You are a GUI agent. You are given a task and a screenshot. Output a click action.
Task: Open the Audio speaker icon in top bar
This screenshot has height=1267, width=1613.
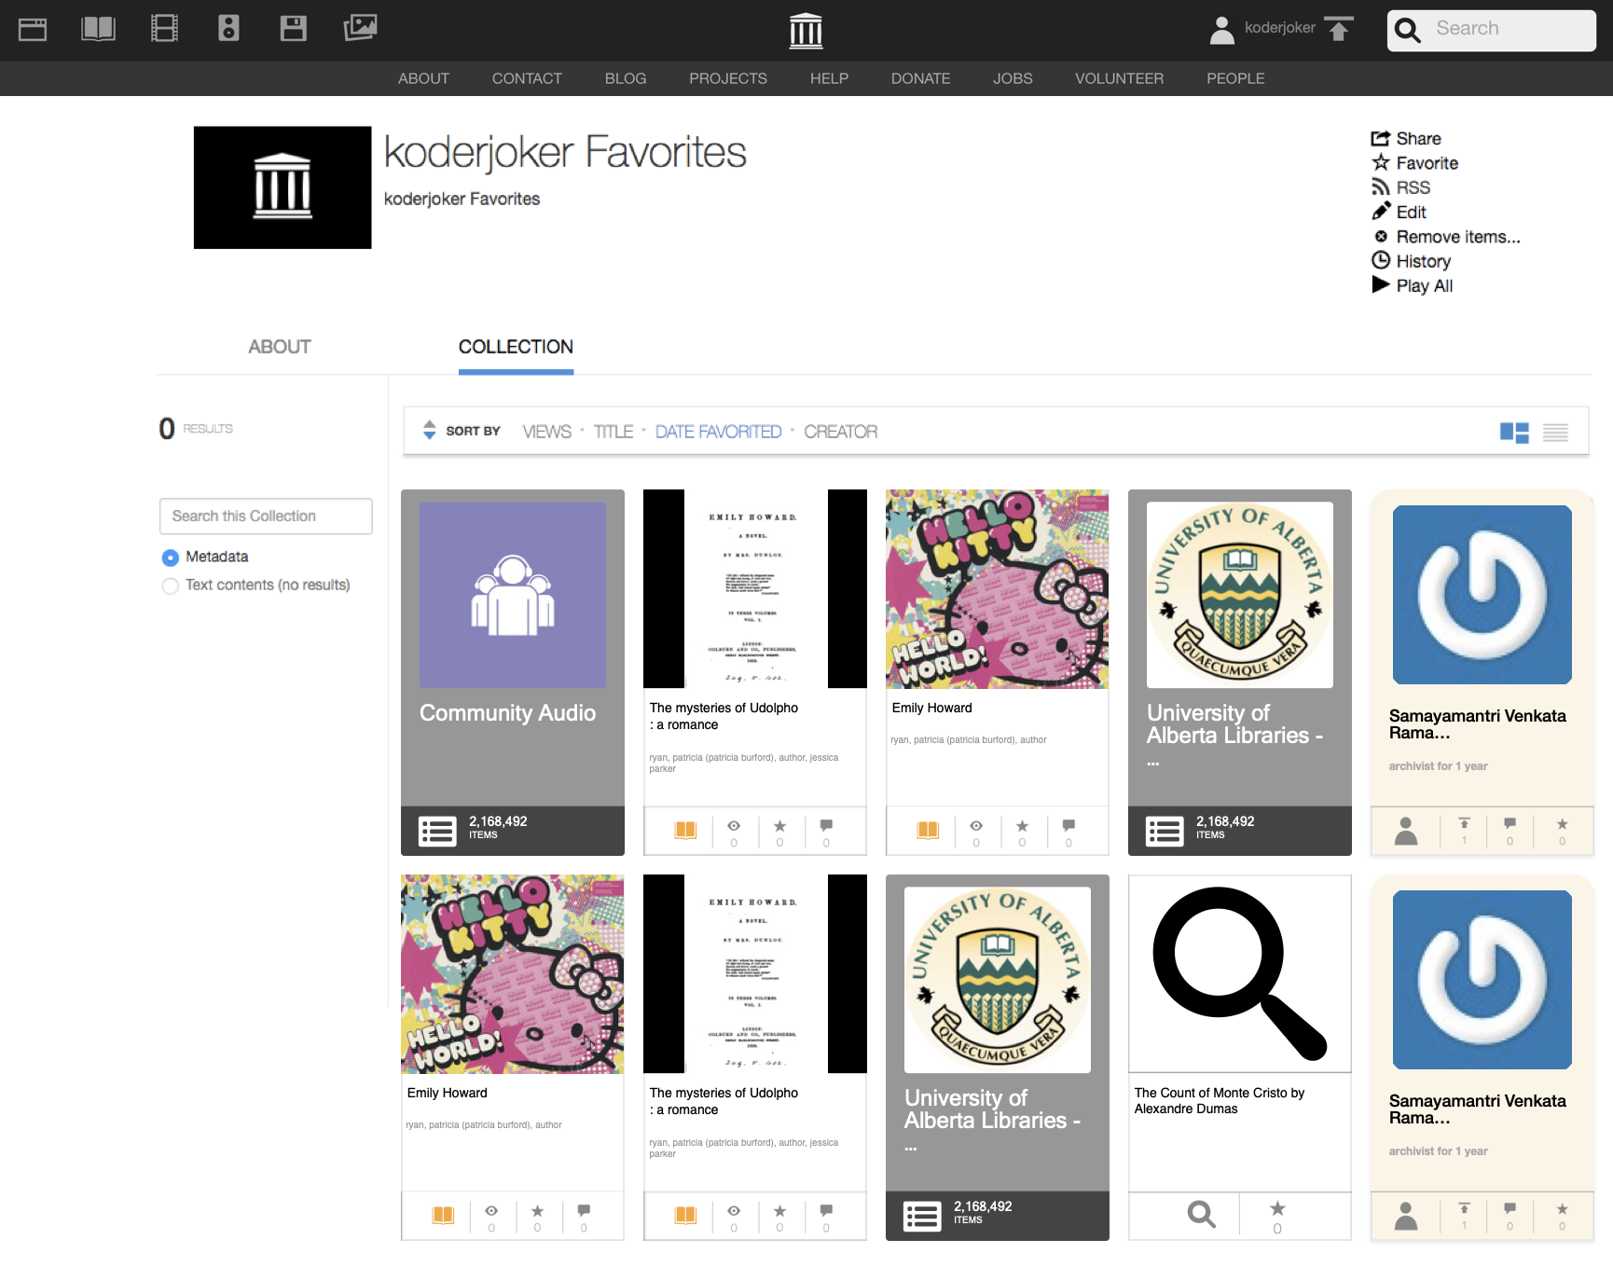[x=228, y=29]
